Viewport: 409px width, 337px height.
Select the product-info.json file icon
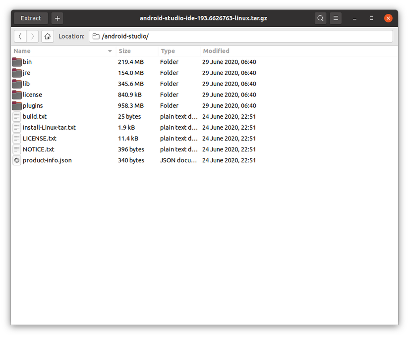click(x=17, y=160)
